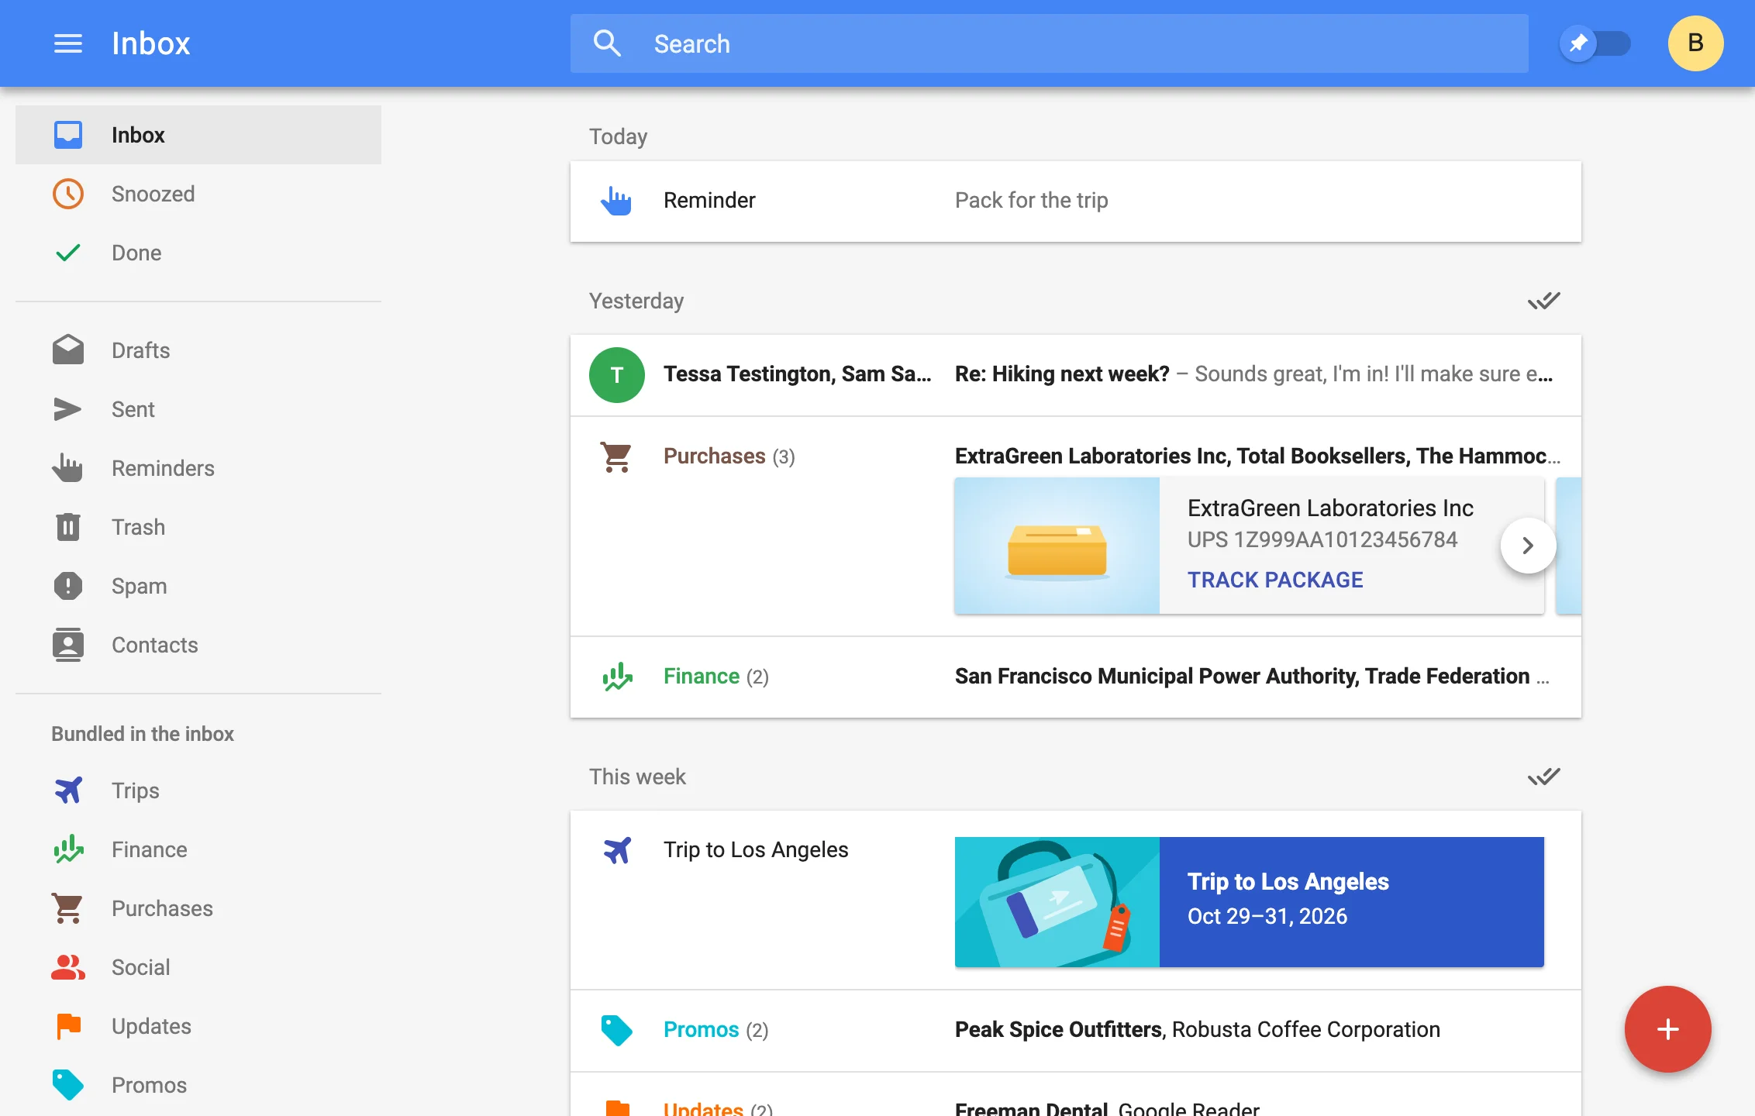
Task: Focus the Search input field
Action: coord(1049,43)
